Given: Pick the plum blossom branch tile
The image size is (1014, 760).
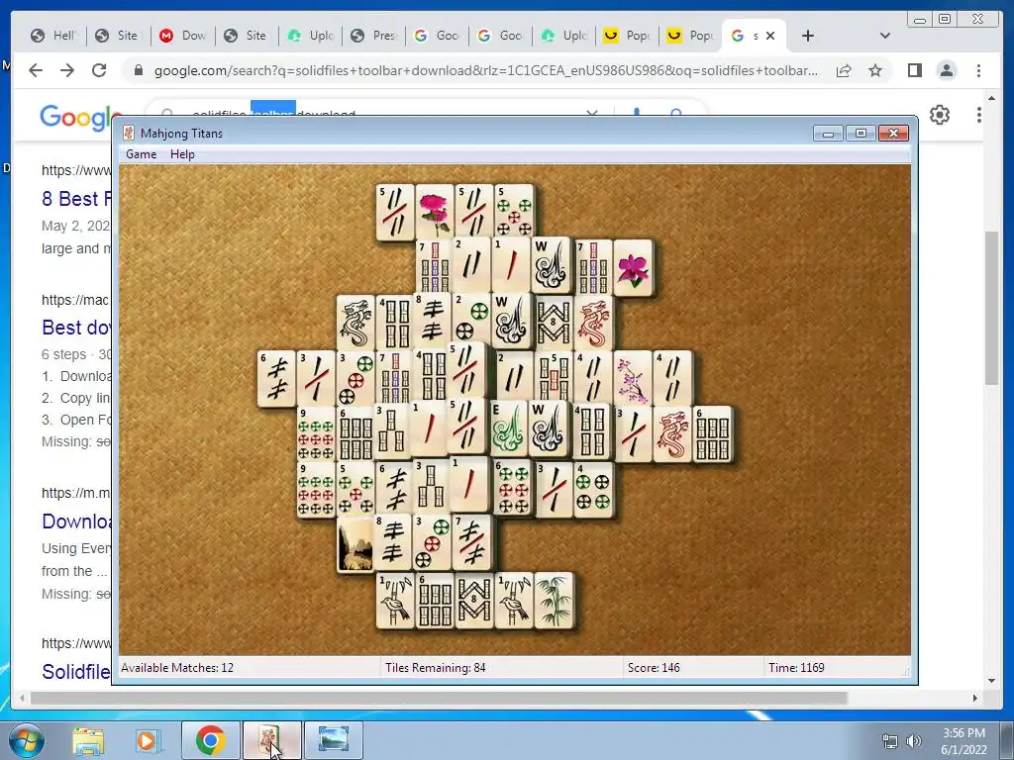Looking at the screenshot, I should click(633, 378).
